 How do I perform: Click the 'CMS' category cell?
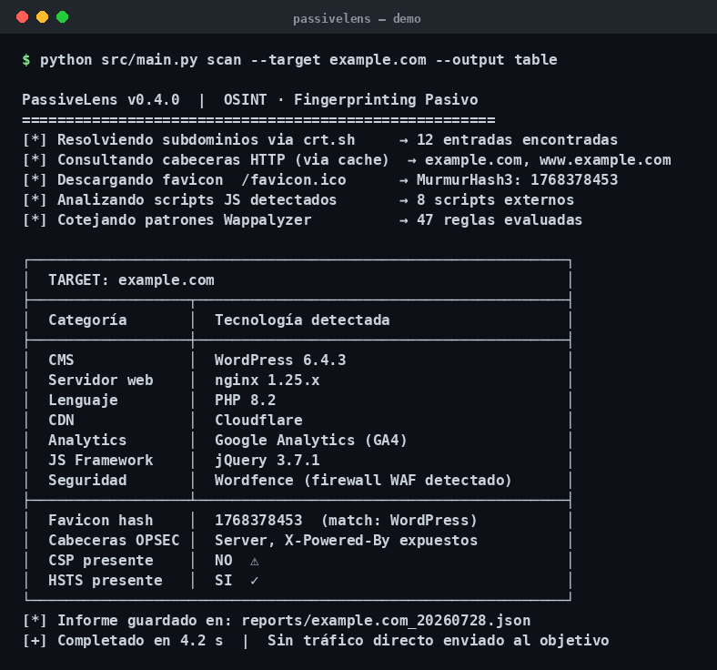click(61, 360)
